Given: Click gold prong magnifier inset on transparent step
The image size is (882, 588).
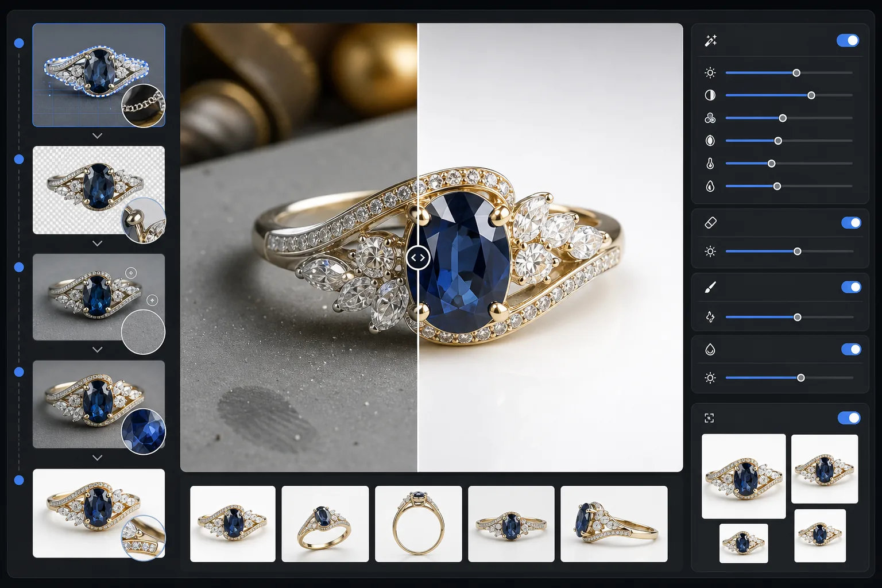Looking at the screenshot, I should [x=144, y=220].
